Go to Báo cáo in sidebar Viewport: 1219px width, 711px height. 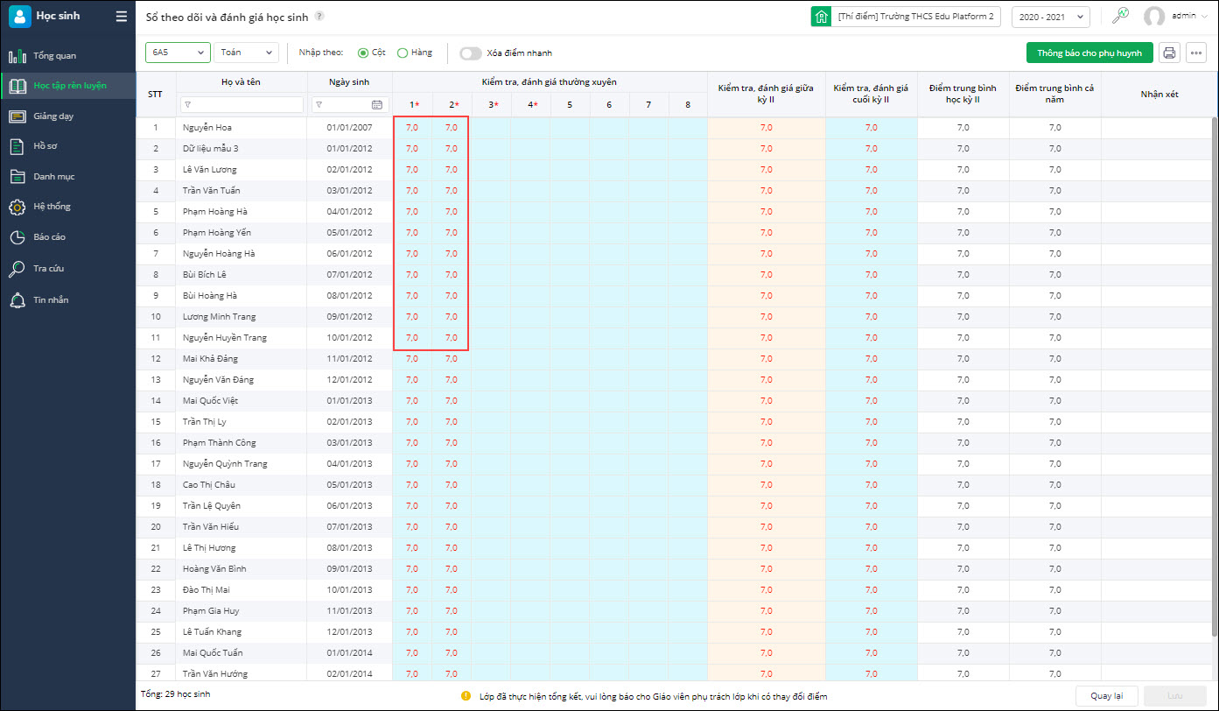click(x=49, y=236)
